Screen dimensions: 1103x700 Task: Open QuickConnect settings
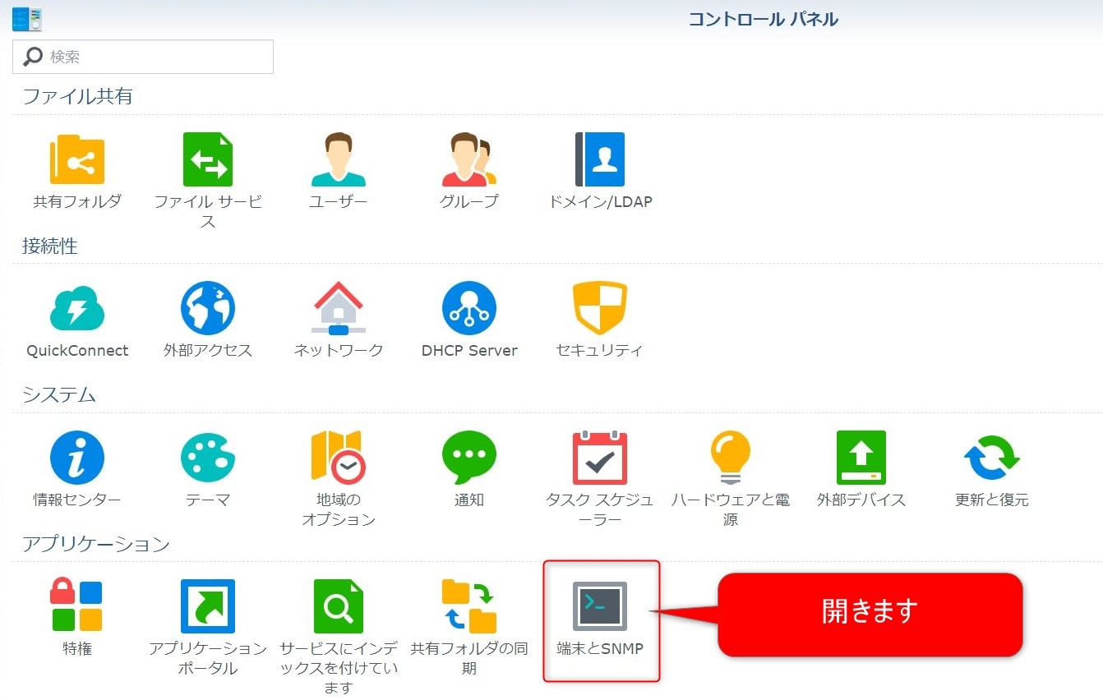click(76, 309)
